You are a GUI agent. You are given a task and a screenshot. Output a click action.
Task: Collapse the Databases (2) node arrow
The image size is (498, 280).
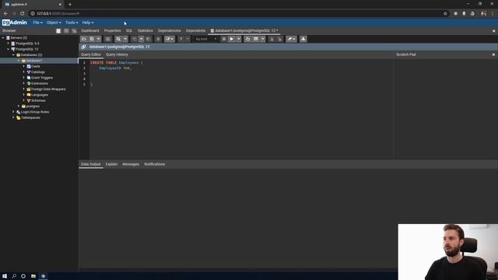13,55
